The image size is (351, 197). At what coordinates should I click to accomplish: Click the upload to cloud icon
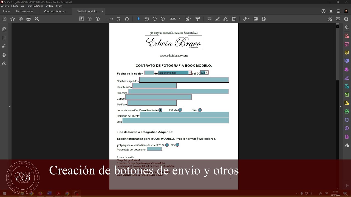[x=21, y=19]
